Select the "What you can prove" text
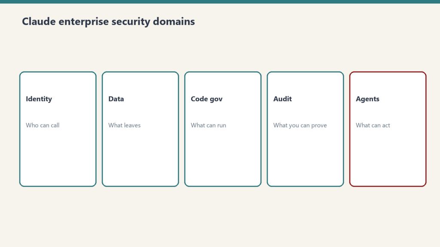The image size is (440, 247). 300,125
